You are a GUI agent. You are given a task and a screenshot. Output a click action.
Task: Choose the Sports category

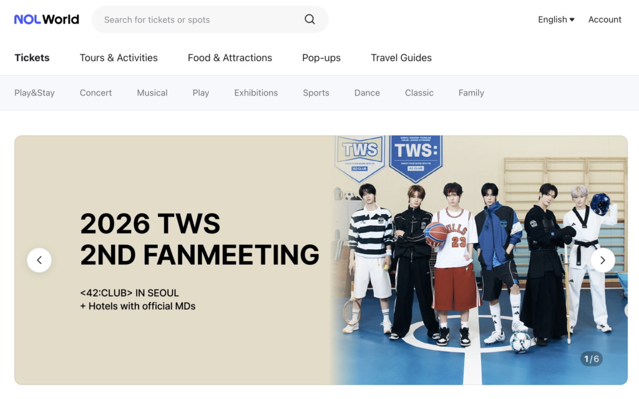coord(316,92)
